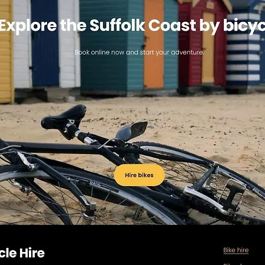Click the yellow beach hut at left edge
This screenshot has width=265, height=265.
6,51
